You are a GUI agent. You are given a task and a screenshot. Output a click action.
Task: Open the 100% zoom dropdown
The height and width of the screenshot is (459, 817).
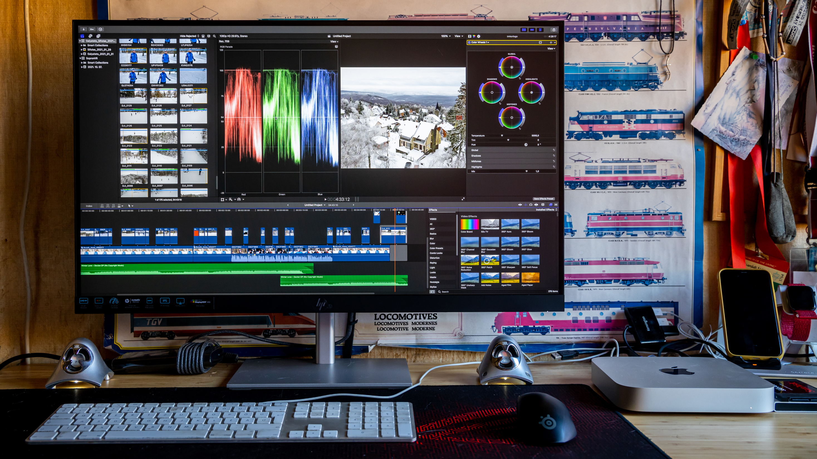tap(446, 36)
